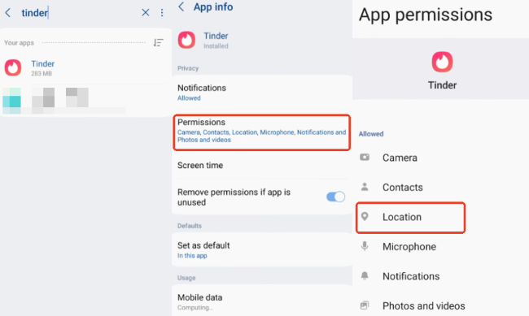Go back from the tinder search screen
Screen dimensions: 529x316
(x=8, y=13)
